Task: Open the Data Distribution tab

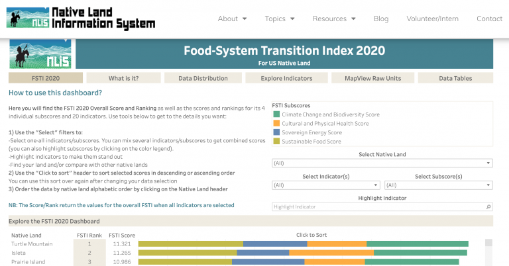Action: click(x=203, y=78)
